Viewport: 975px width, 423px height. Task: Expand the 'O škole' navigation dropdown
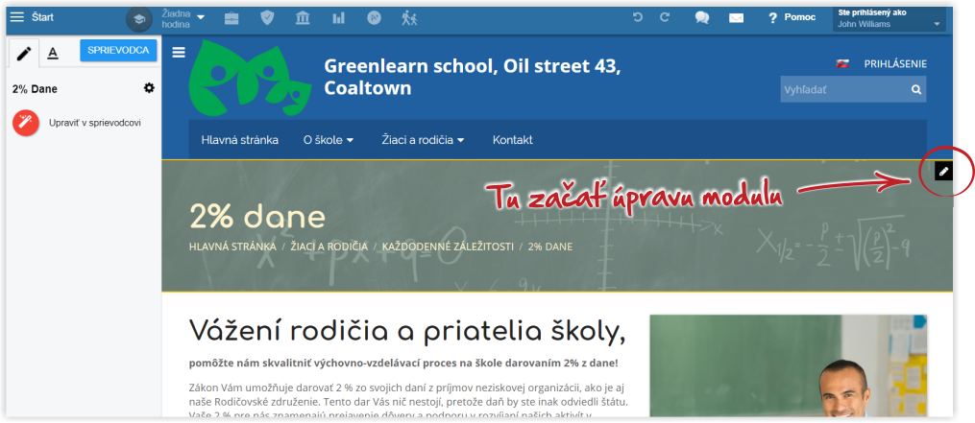pos(329,140)
